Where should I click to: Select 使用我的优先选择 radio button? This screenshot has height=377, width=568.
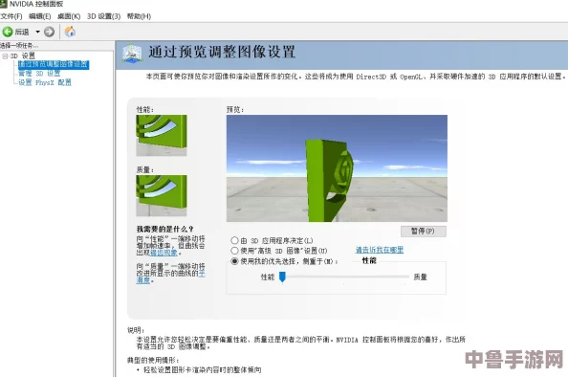234,261
